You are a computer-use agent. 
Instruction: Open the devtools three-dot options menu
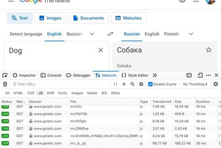[x=208, y=75]
